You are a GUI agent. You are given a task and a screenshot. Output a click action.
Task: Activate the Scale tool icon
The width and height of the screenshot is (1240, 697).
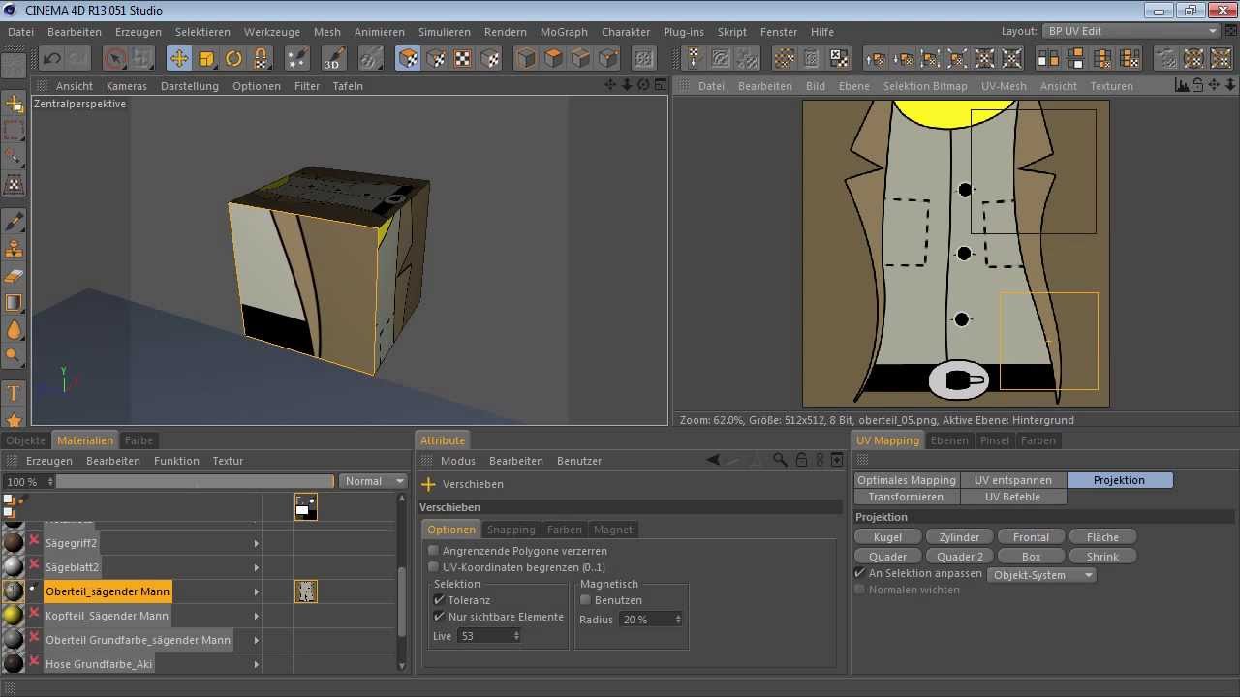point(206,58)
